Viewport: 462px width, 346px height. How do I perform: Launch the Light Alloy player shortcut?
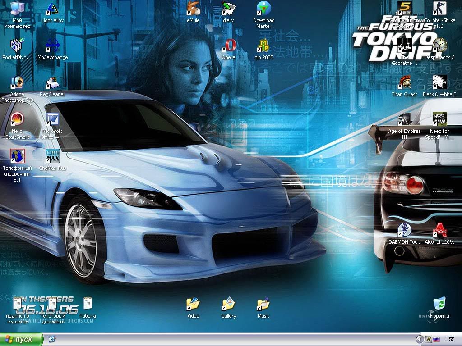(52, 9)
